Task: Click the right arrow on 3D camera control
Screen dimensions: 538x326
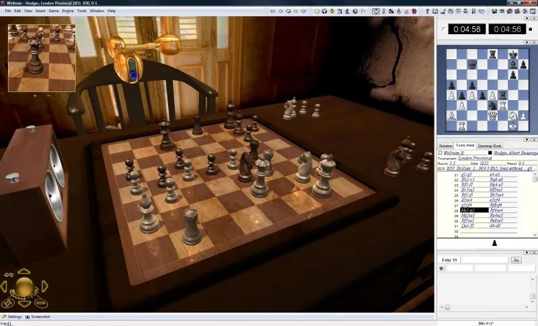Action: point(44,286)
